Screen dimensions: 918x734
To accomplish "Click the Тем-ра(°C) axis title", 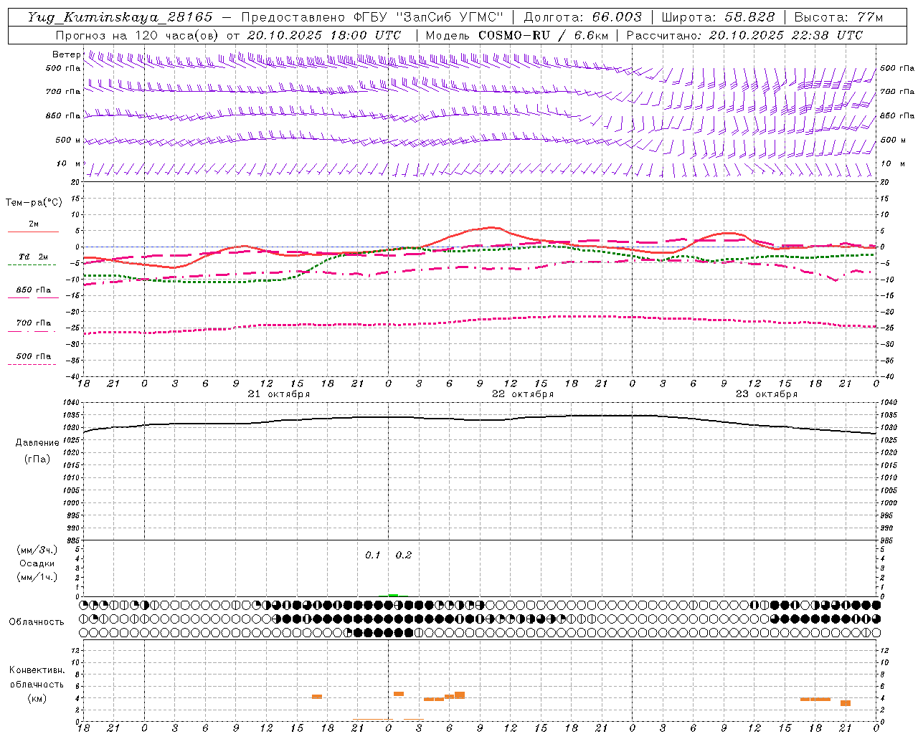I will (x=34, y=203).
